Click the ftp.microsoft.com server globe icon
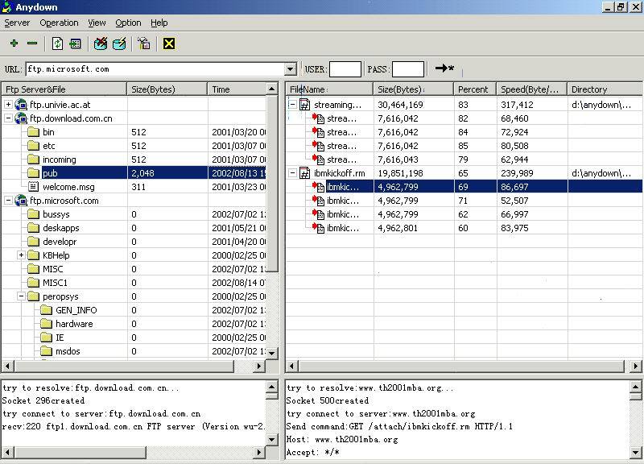This screenshot has width=644, height=464. tap(21, 201)
